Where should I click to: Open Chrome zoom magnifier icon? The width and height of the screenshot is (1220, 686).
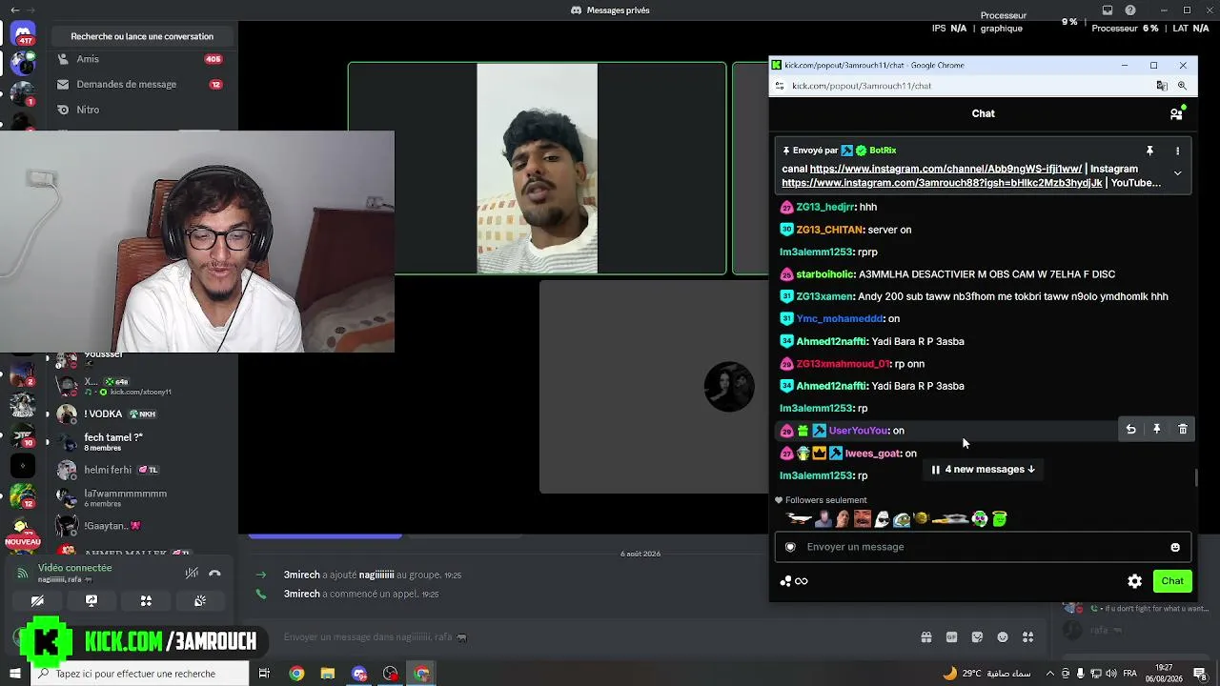coord(1182,86)
